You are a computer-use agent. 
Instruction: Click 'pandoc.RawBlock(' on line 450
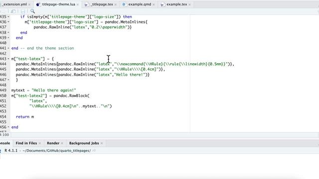point(71,95)
